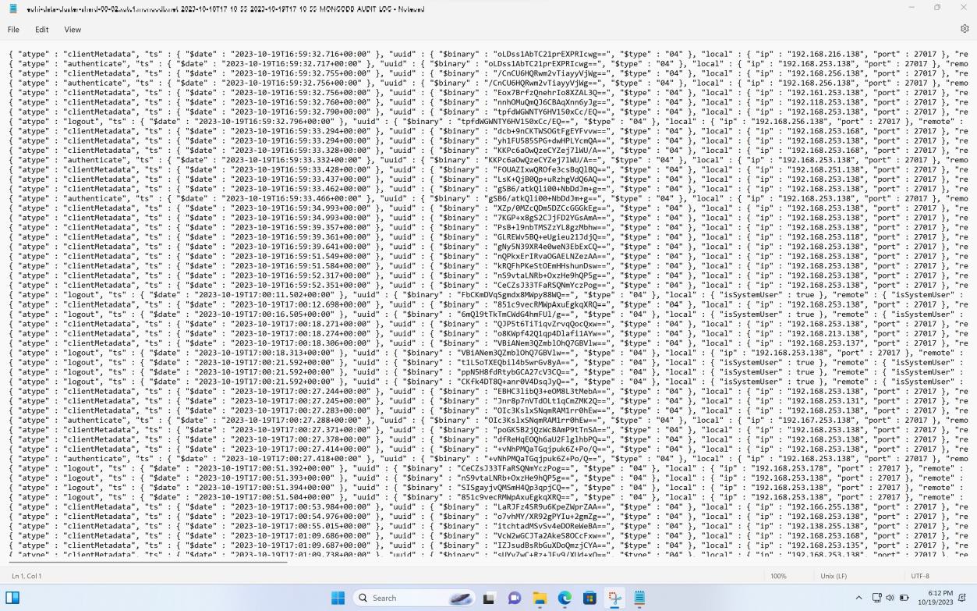This screenshot has width=977, height=611.
Task: Open the Chat icon on the taskbar
Action: coord(514,598)
